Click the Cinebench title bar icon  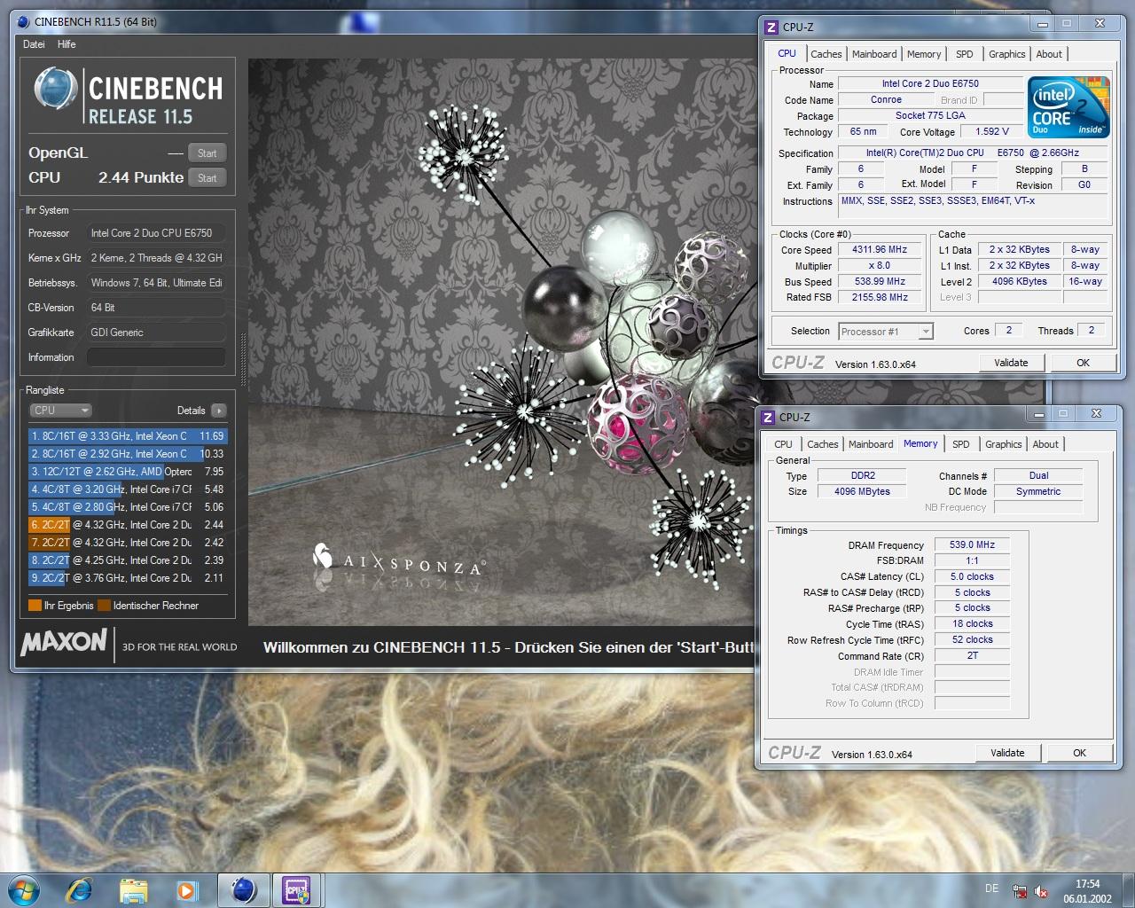24,22
